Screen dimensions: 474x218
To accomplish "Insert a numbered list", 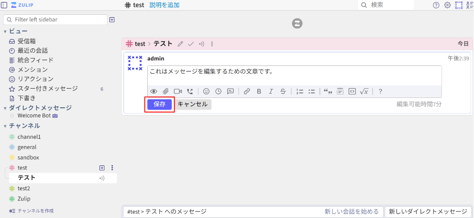I will tap(299, 91).
